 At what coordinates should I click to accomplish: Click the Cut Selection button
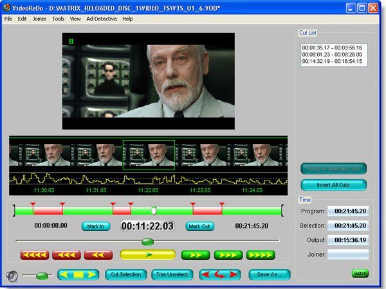click(126, 274)
